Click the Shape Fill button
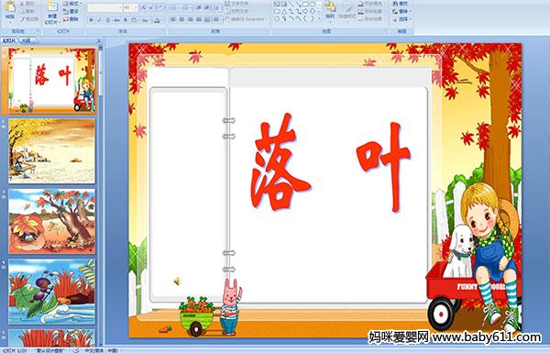Image resolution: width=550 pixels, height=353 pixels. tap(370, 4)
